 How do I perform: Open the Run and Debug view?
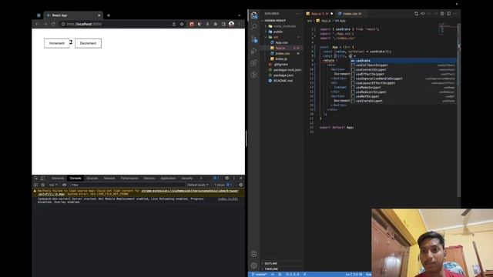click(254, 51)
